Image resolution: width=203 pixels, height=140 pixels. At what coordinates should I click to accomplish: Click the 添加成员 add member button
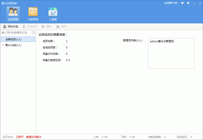tap(30, 26)
